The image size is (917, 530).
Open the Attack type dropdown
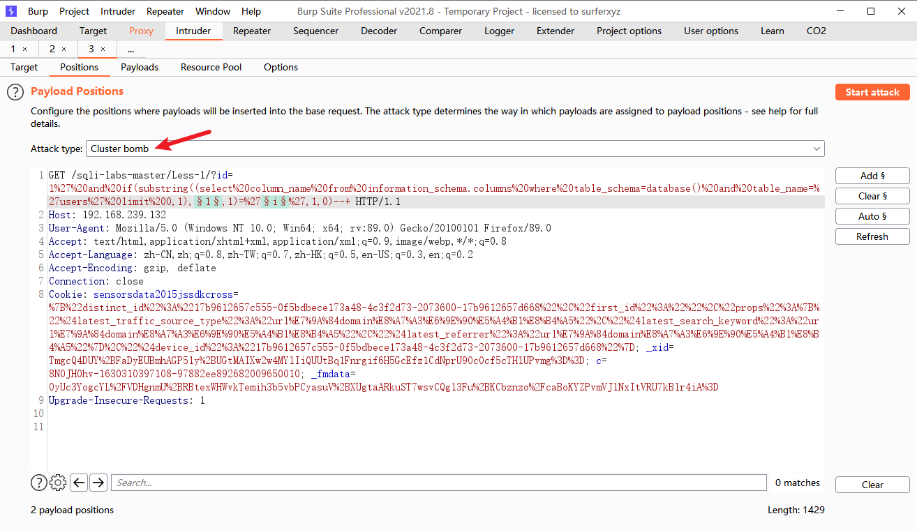tap(456, 149)
